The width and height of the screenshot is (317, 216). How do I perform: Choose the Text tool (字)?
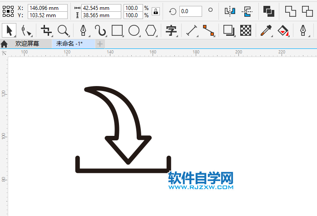171,31
